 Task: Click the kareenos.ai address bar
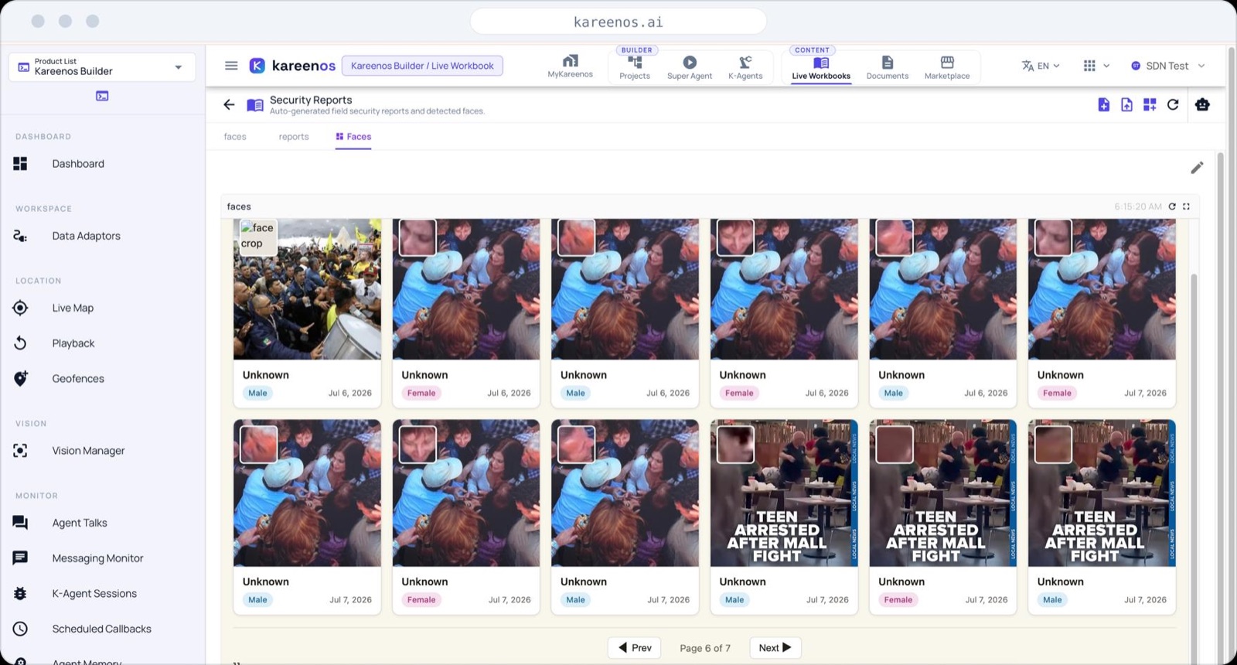pyautogui.click(x=618, y=22)
